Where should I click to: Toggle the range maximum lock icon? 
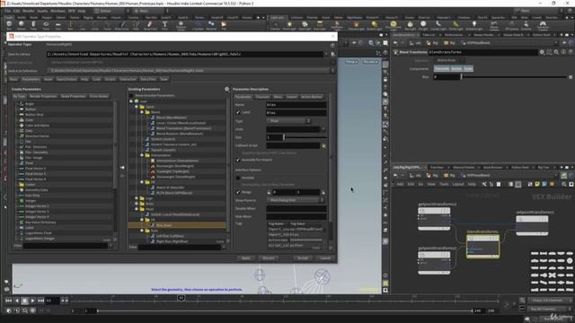pos(323,192)
